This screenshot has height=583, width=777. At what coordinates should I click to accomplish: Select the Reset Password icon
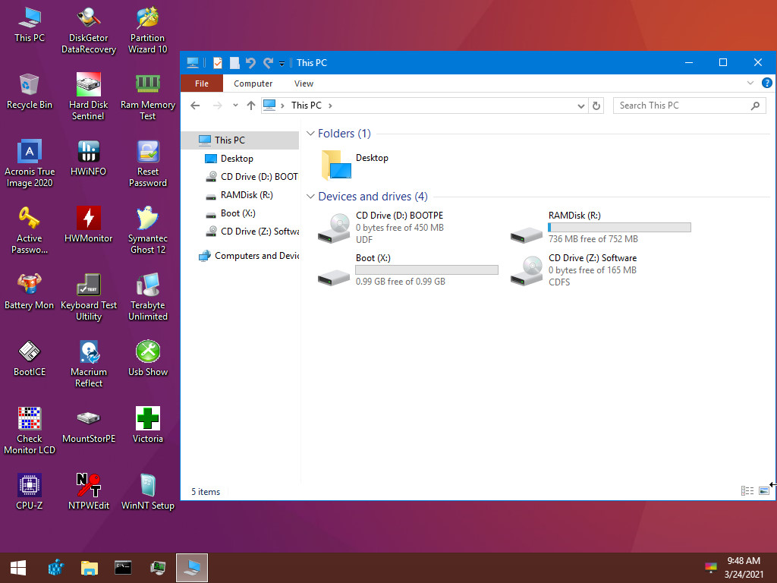click(x=148, y=164)
